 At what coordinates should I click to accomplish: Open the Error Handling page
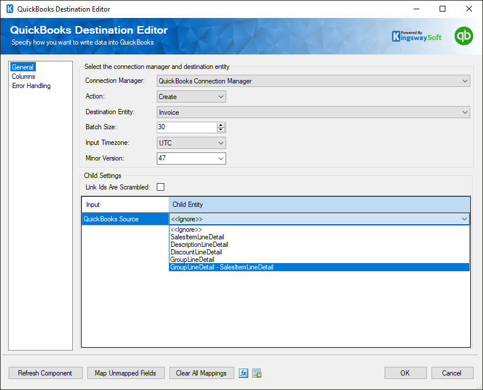pos(31,85)
